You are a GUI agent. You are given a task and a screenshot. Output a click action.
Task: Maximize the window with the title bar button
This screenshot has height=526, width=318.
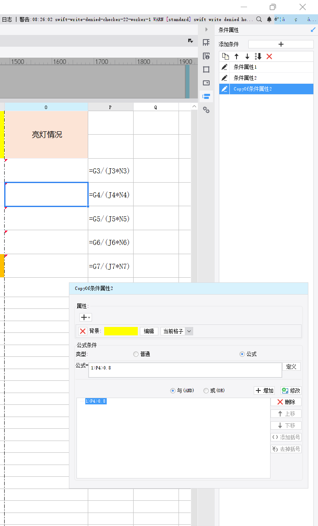click(273, 7)
